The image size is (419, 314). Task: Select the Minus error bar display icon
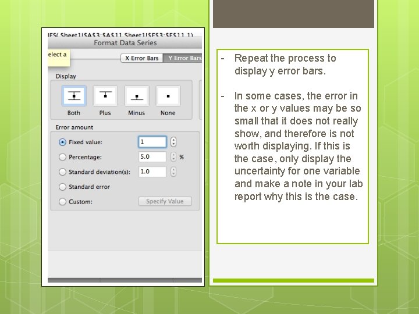(137, 95)
